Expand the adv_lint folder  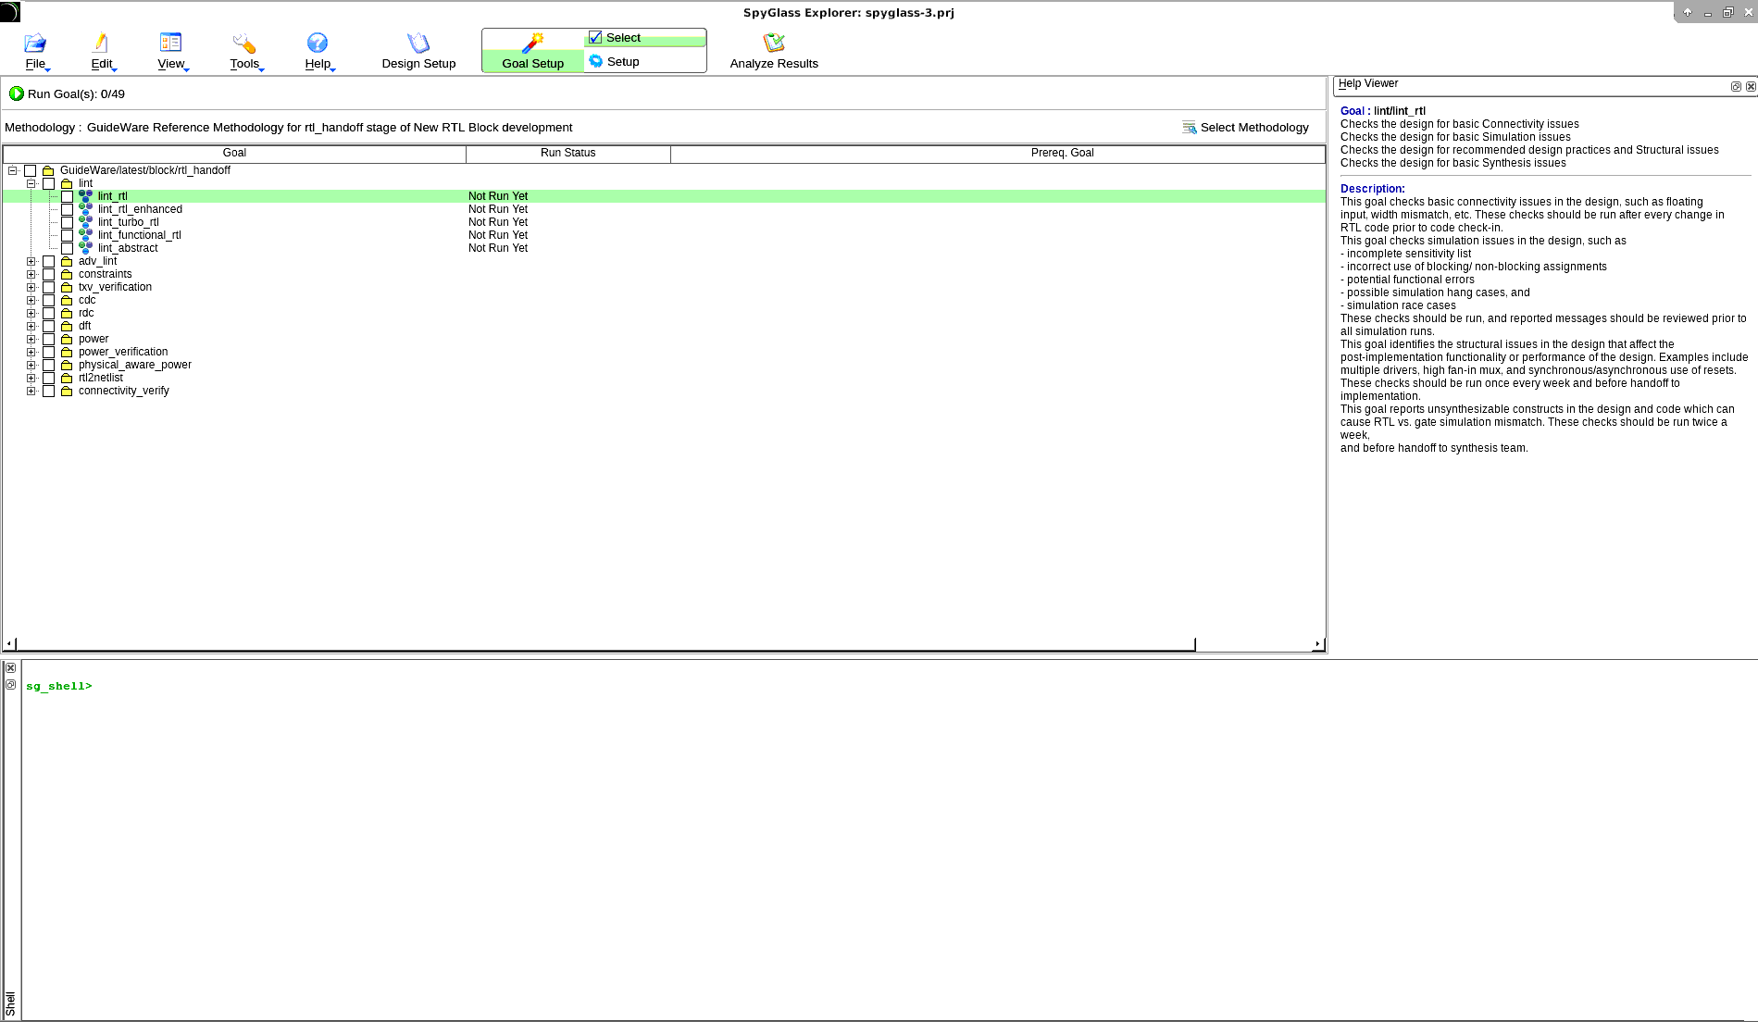coord(31,261)
